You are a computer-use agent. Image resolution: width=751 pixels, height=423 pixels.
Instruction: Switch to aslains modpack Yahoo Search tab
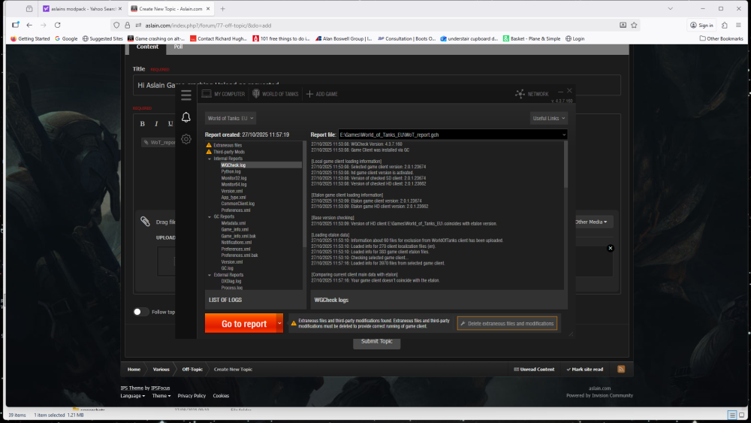tap(82, 8)
